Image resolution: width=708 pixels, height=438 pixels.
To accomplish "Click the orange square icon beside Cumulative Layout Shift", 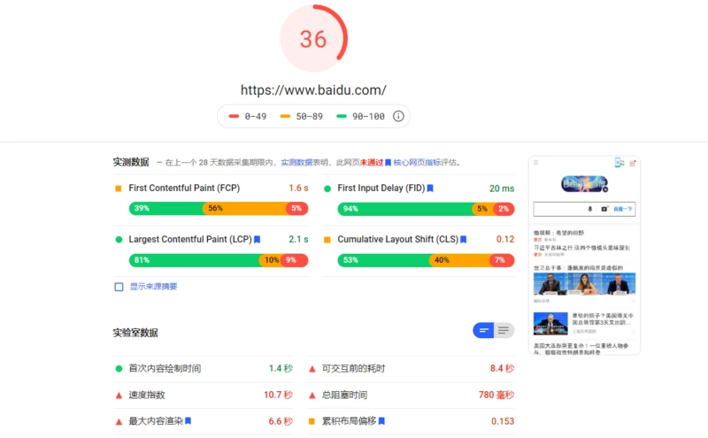I will click(327, 240).
